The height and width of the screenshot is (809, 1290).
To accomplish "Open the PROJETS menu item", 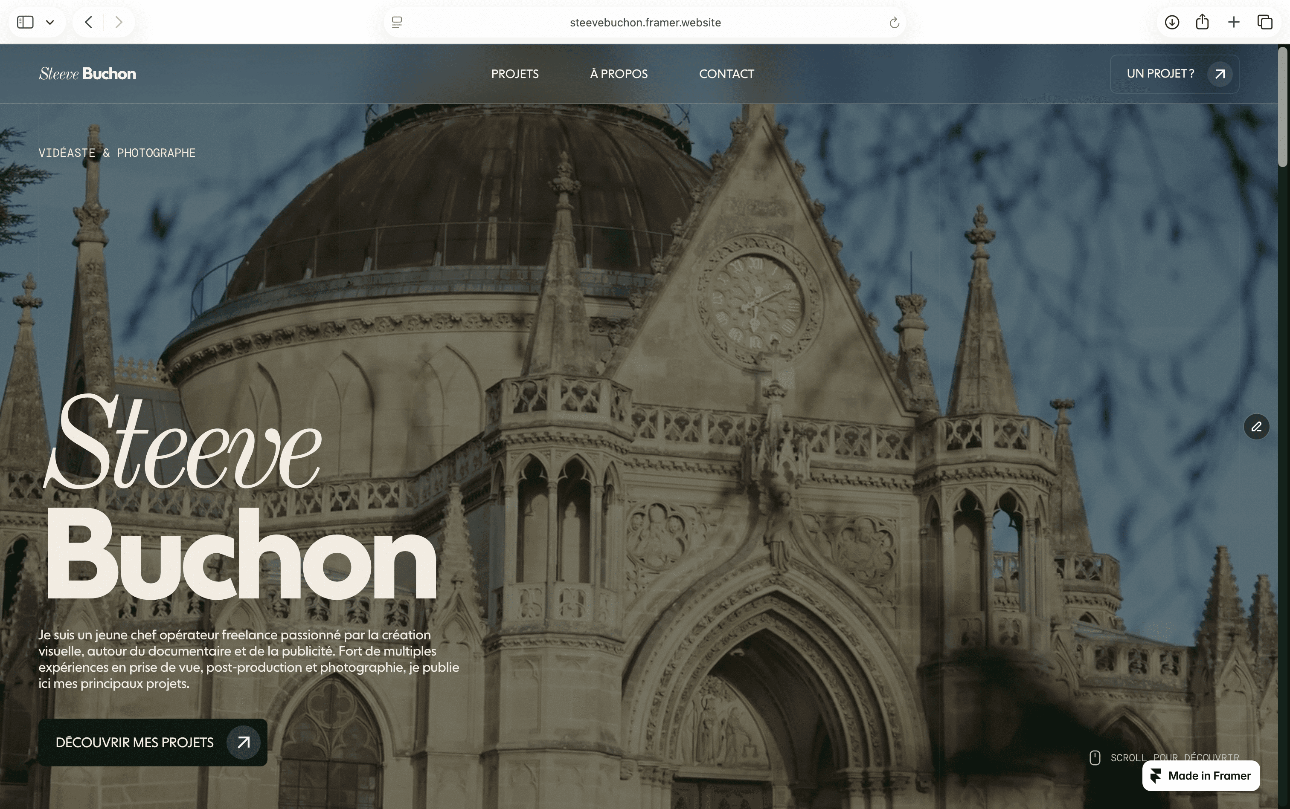I will [514, 74].
